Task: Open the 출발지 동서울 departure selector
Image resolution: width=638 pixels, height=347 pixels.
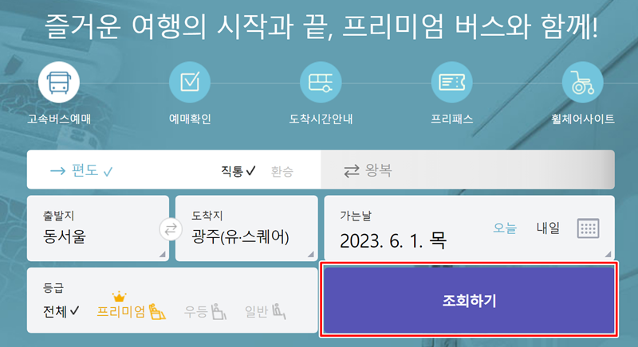Action: coord(98,228)
